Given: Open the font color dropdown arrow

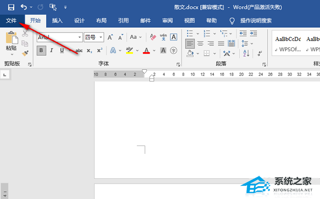Looking at the screenshot, I should 154,51.
